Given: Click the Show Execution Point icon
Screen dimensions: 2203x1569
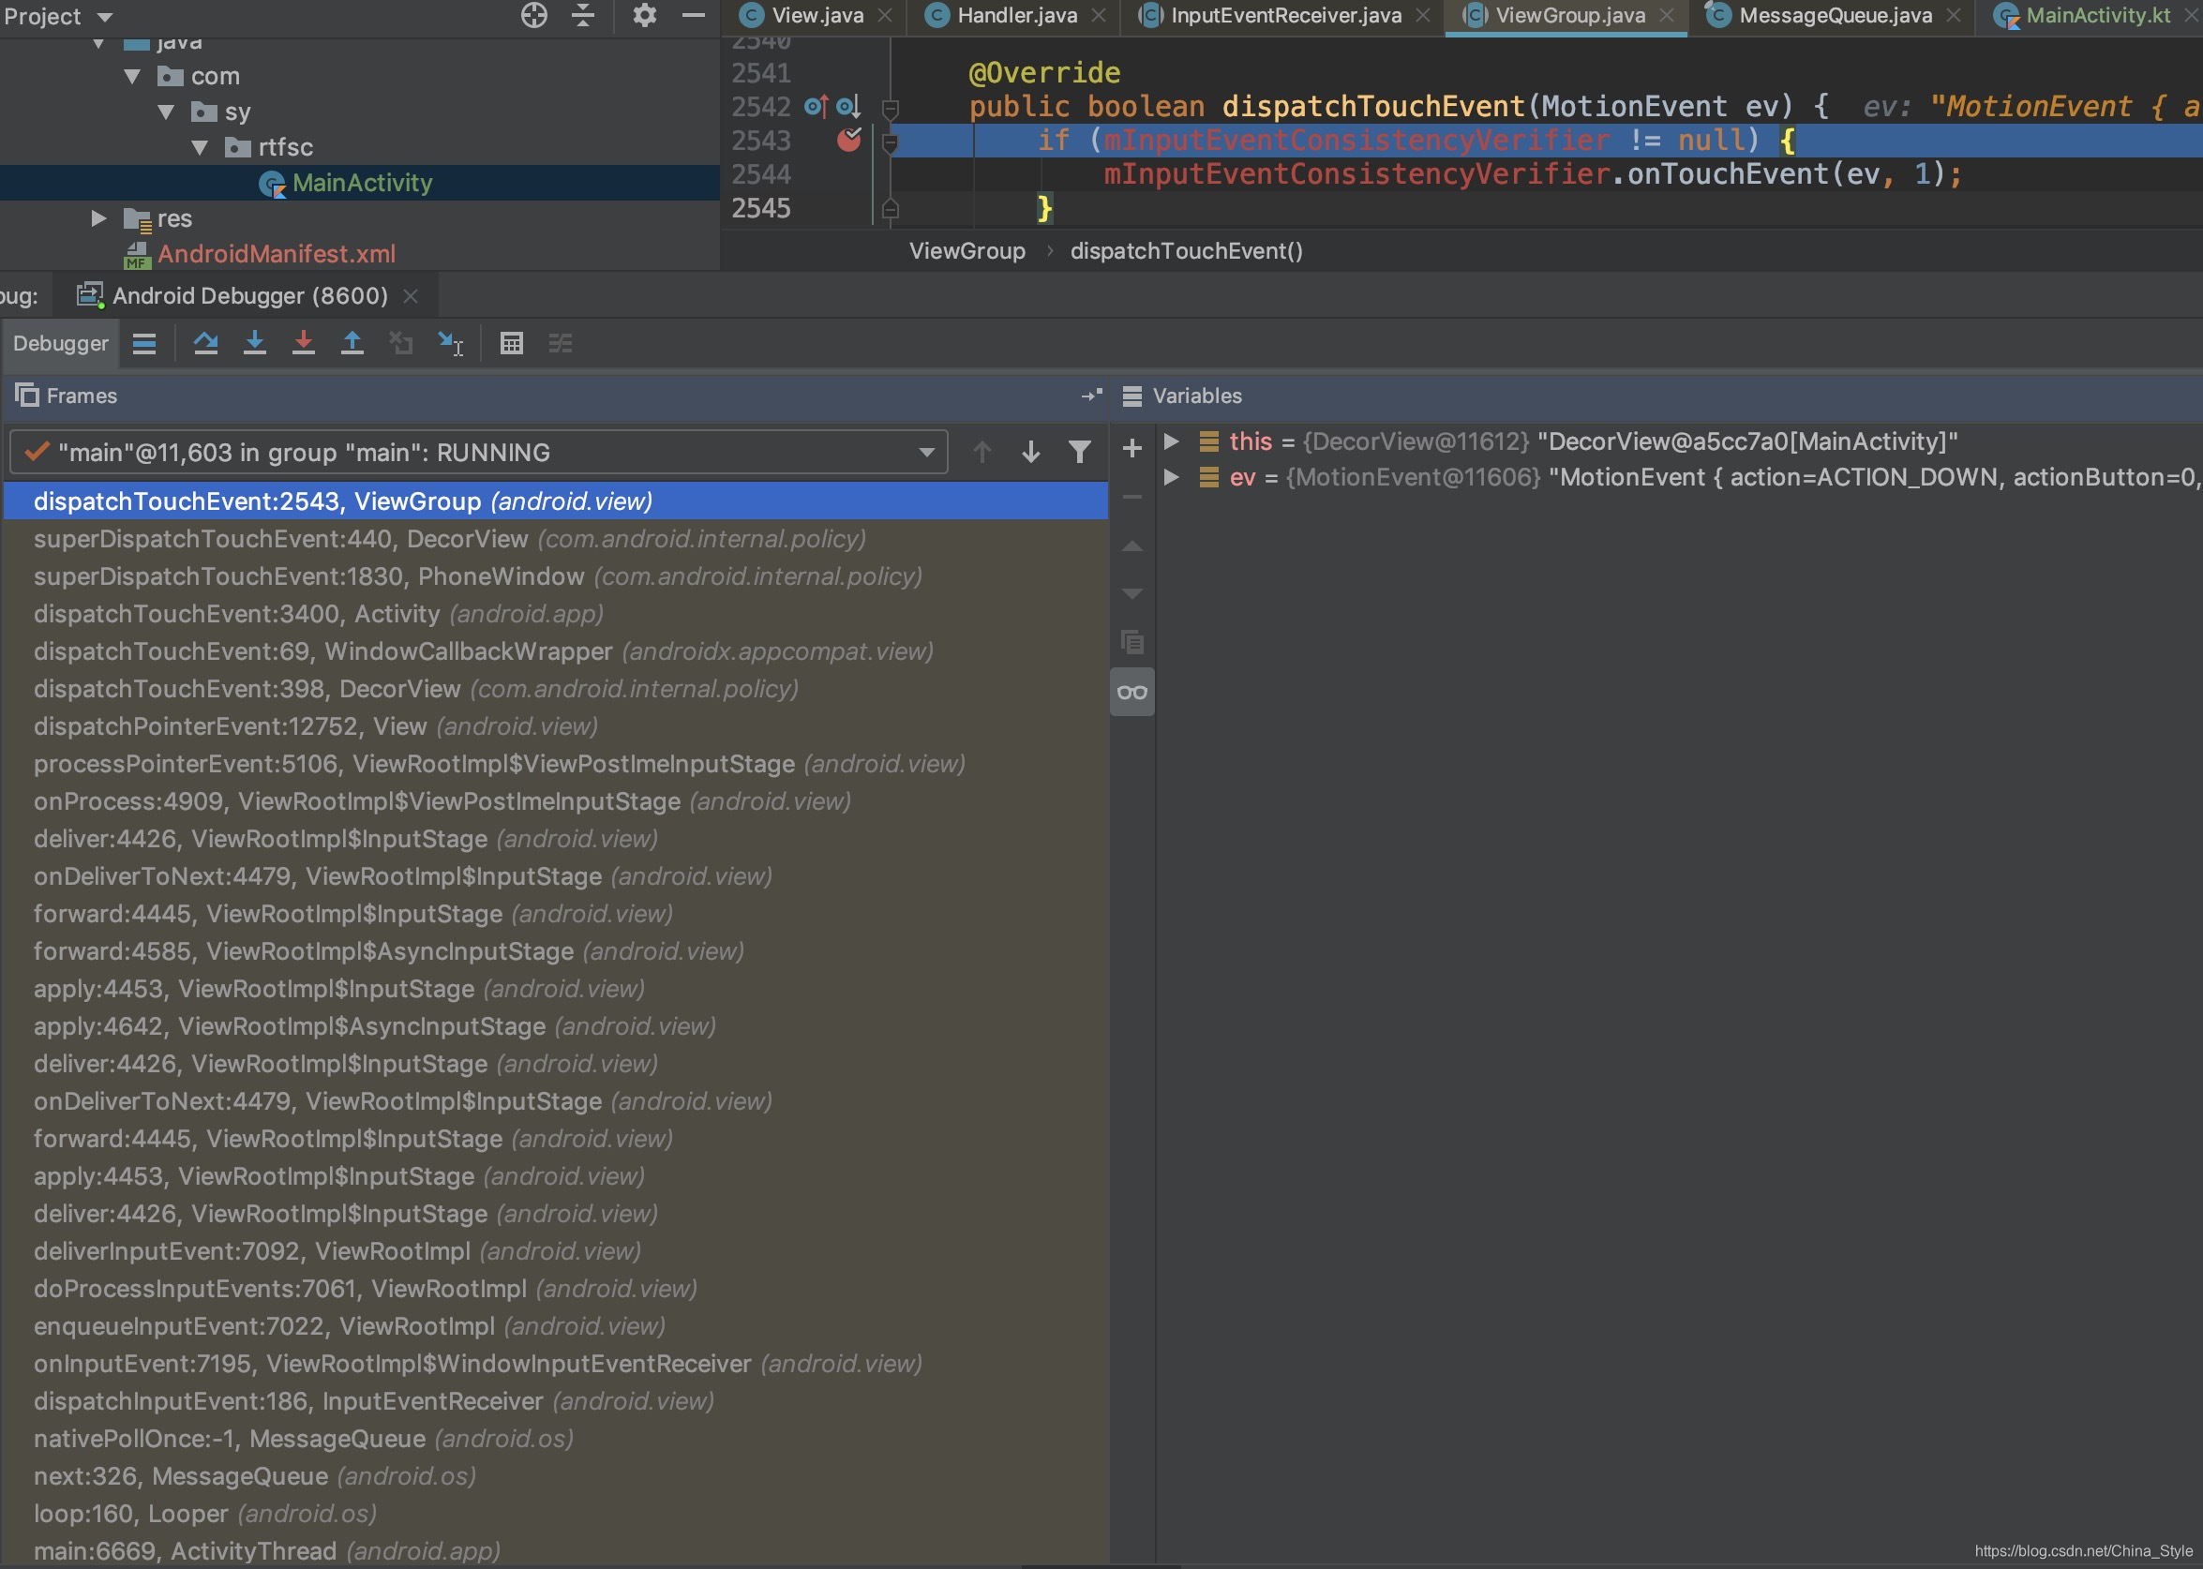Looking at the screenshot, I should 144,343.
